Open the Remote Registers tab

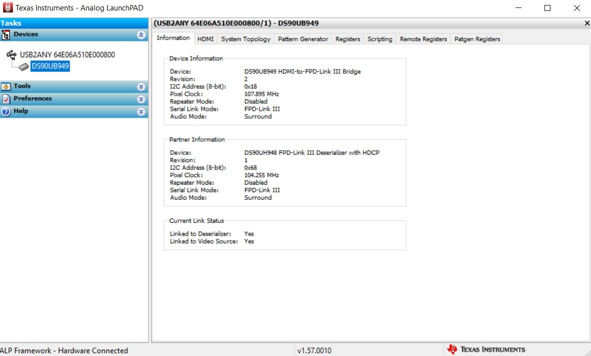[423, 39]
